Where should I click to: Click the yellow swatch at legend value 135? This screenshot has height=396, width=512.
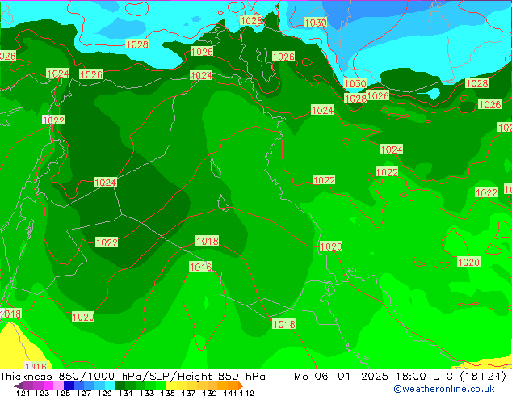click(171, 385)
